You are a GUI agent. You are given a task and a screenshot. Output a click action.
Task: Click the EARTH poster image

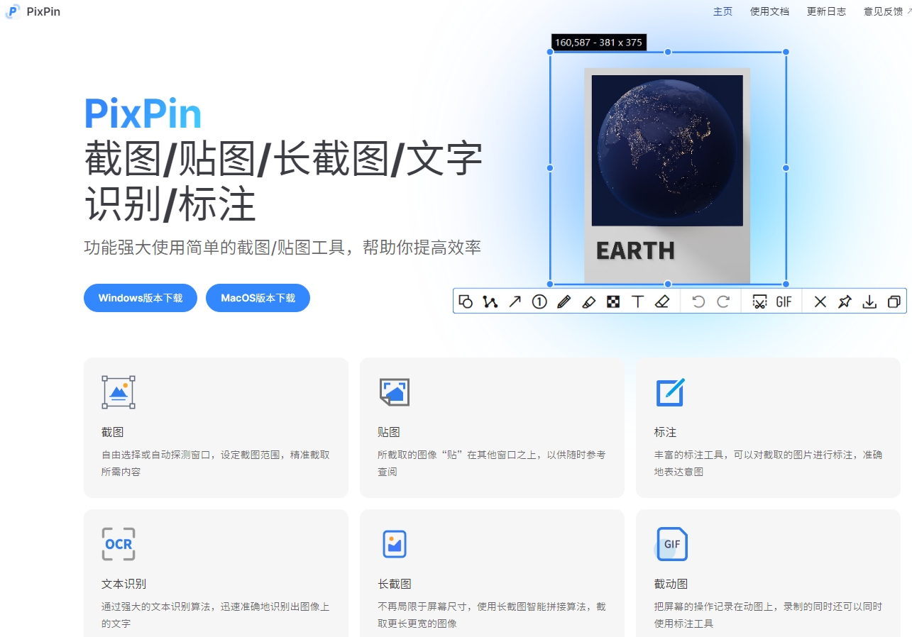(667, 176)
